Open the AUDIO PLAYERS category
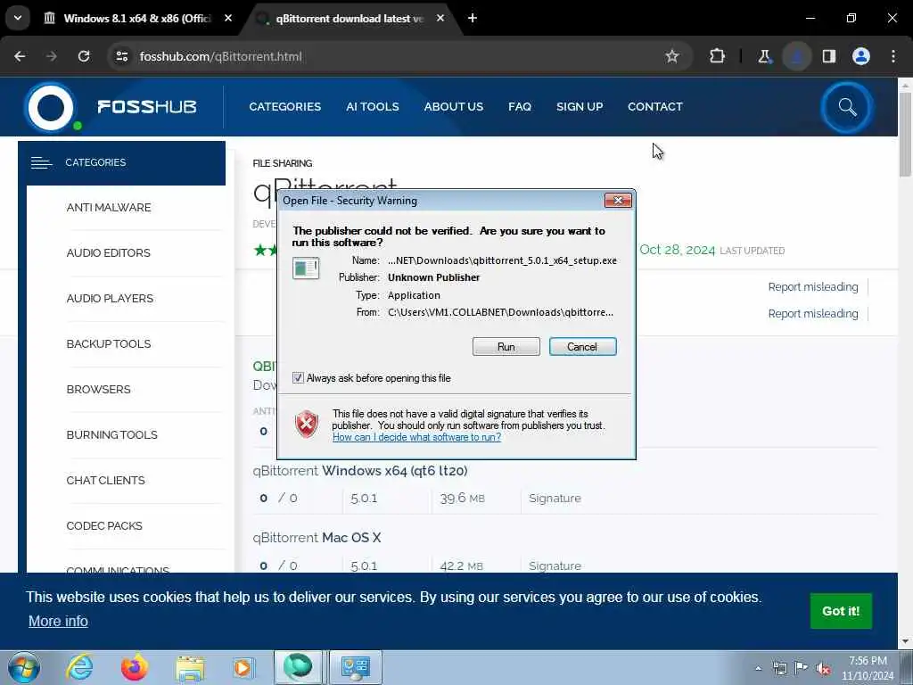The height and width of the screenshot is (685, 913). point(110,298)
